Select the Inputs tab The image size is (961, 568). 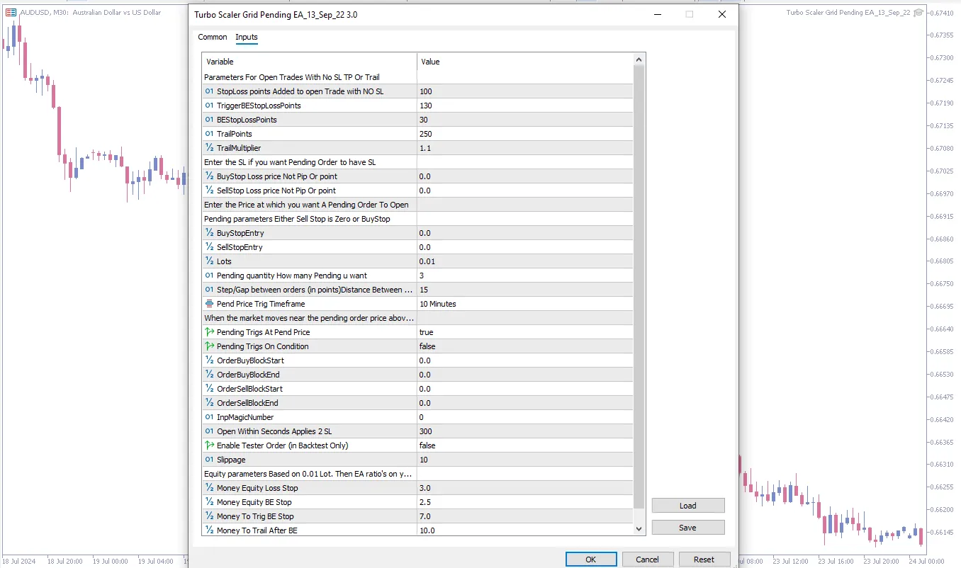[247, 37]
